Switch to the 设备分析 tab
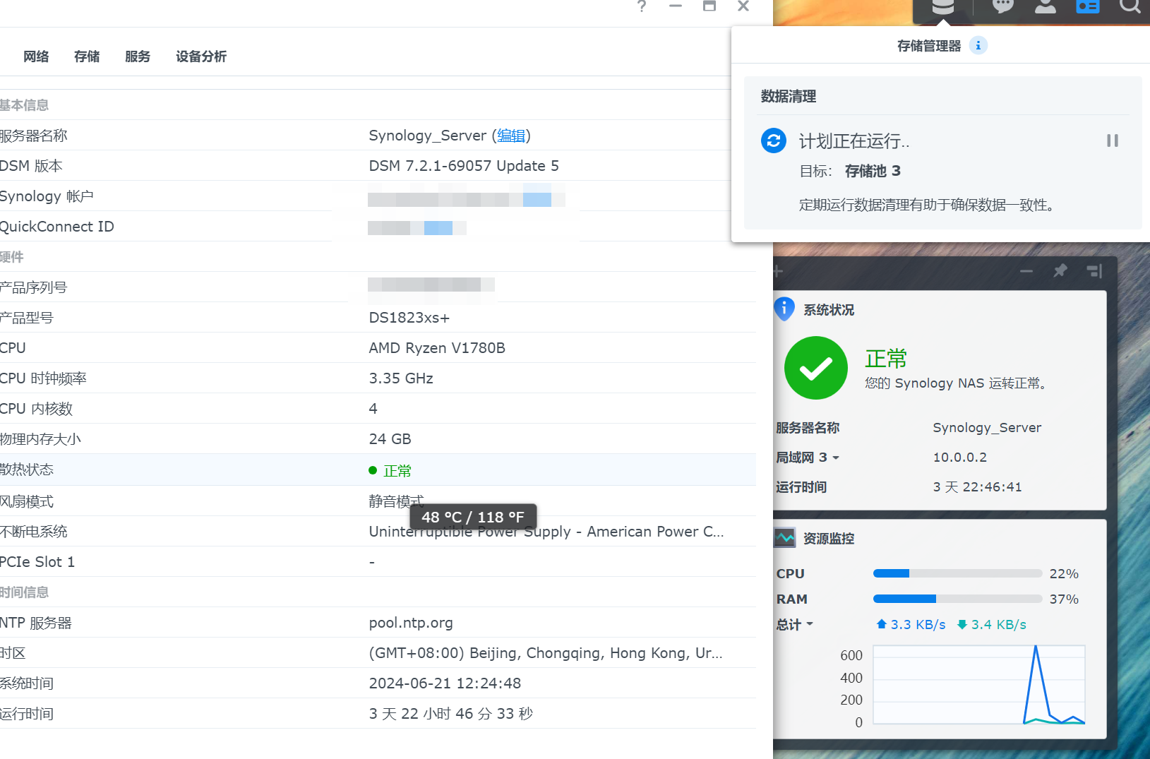Screen dimensions: 1150x759 coord(201,56)
